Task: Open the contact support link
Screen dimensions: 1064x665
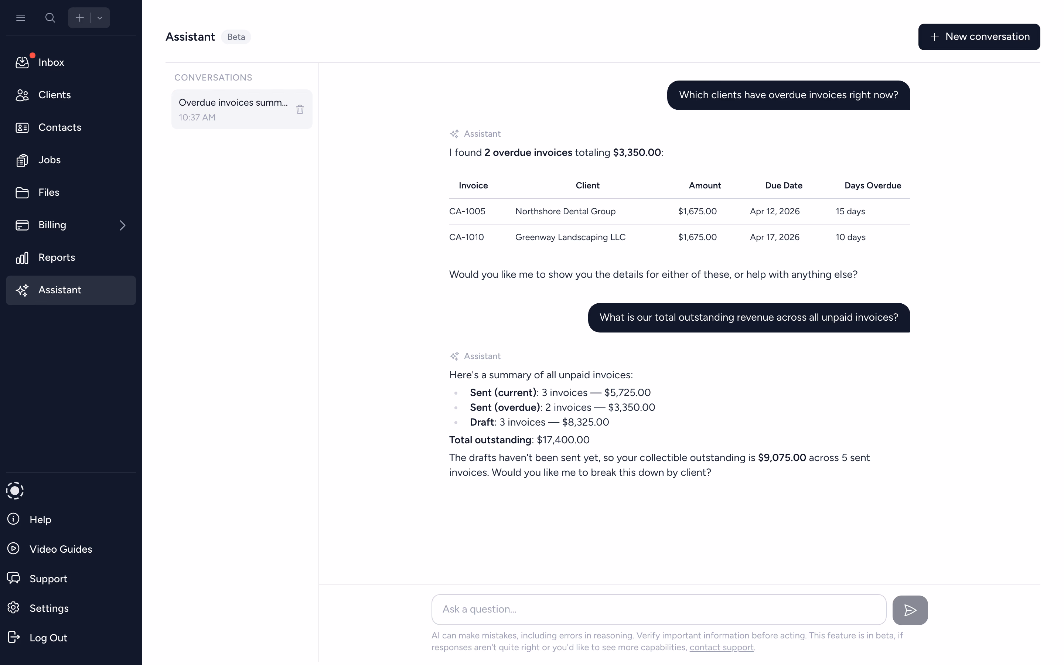Action: point(721,647)
